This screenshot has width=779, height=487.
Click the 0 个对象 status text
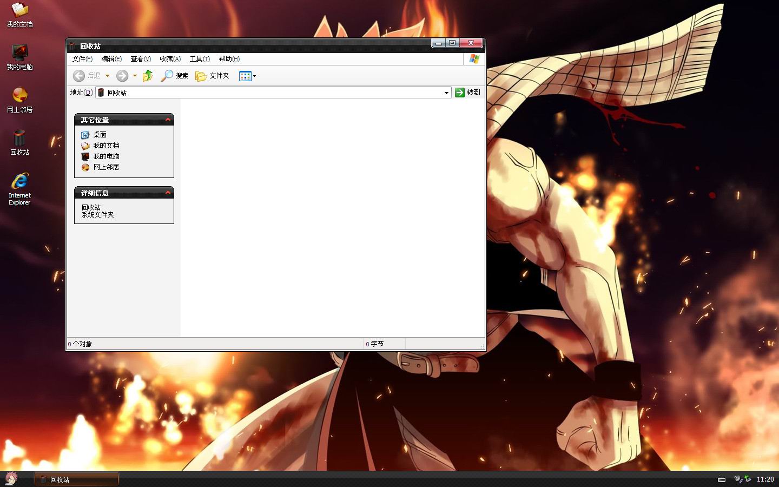coord(80,344)
